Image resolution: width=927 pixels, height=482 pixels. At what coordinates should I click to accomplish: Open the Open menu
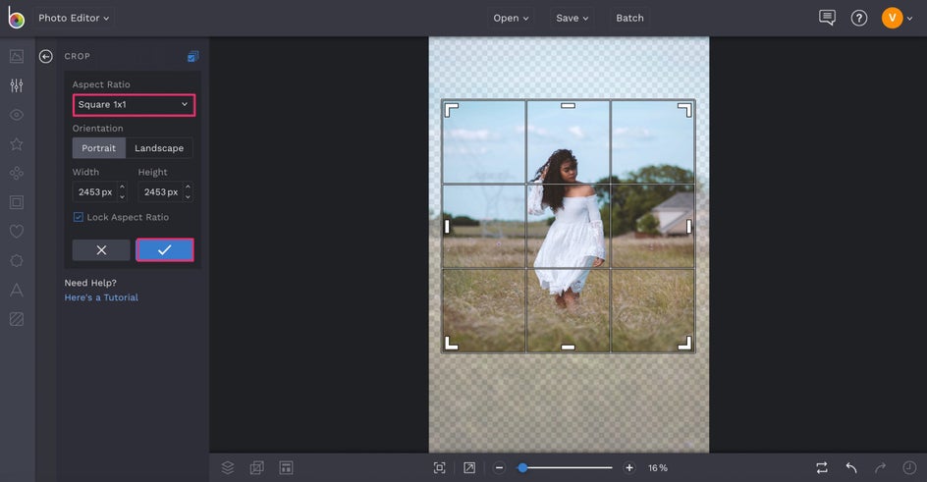(511, 18)
